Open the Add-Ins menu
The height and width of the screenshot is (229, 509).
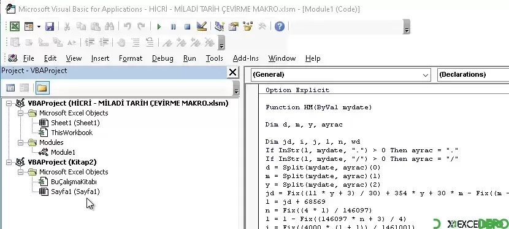(246, 58)
